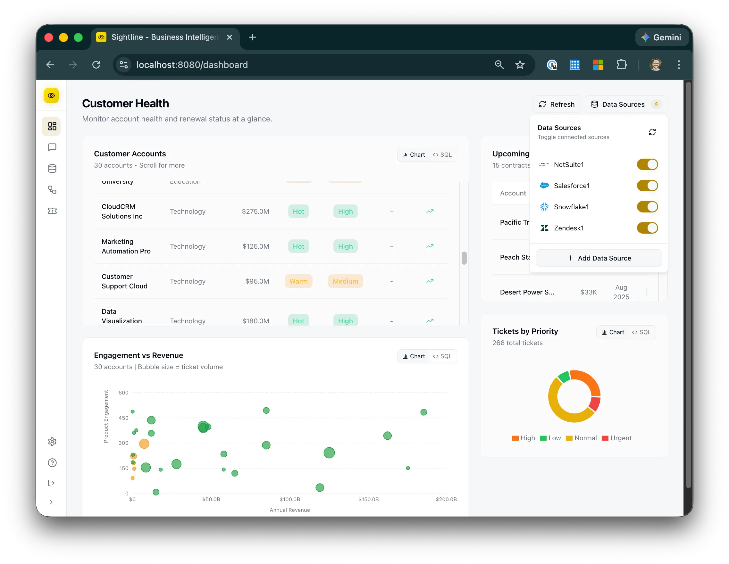Viewport: 729px width, 564px height.
Task: Switch Customer Accounts to SQL view
Action: tap(442, 155)
